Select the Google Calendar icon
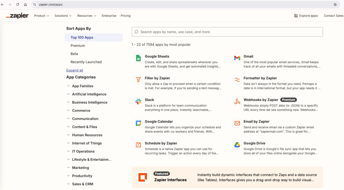This screenshot has width=344, height=190. coord(138,123)
